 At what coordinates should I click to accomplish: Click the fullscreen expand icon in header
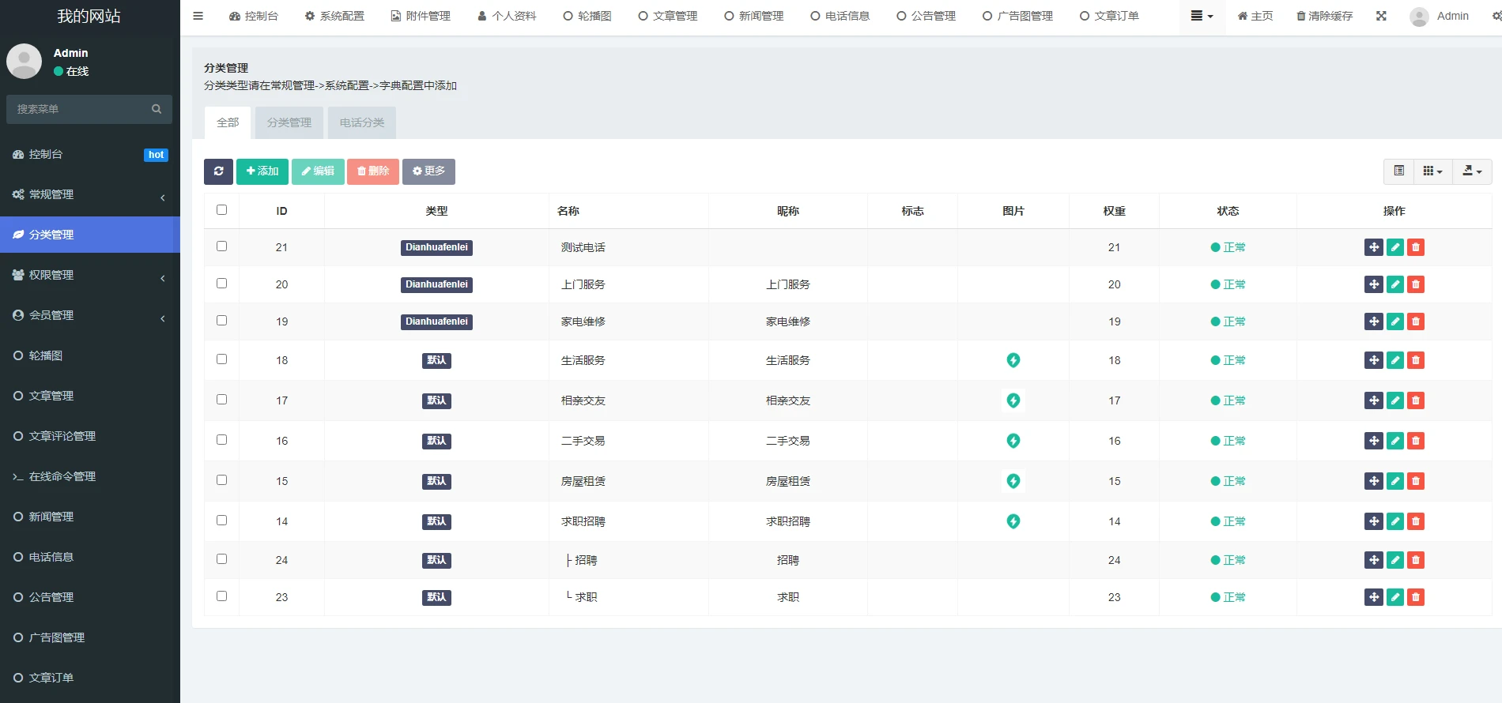point(1381,16)
